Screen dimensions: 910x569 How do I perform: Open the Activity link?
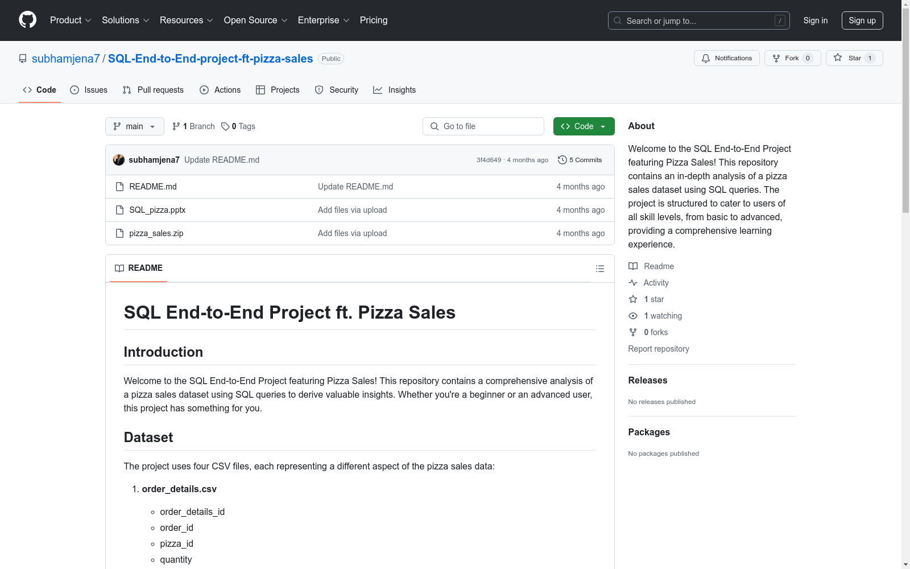(648, 283)
